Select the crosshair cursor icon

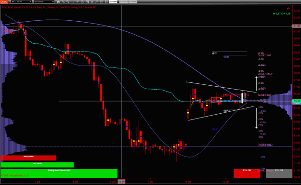click(78, 2)
